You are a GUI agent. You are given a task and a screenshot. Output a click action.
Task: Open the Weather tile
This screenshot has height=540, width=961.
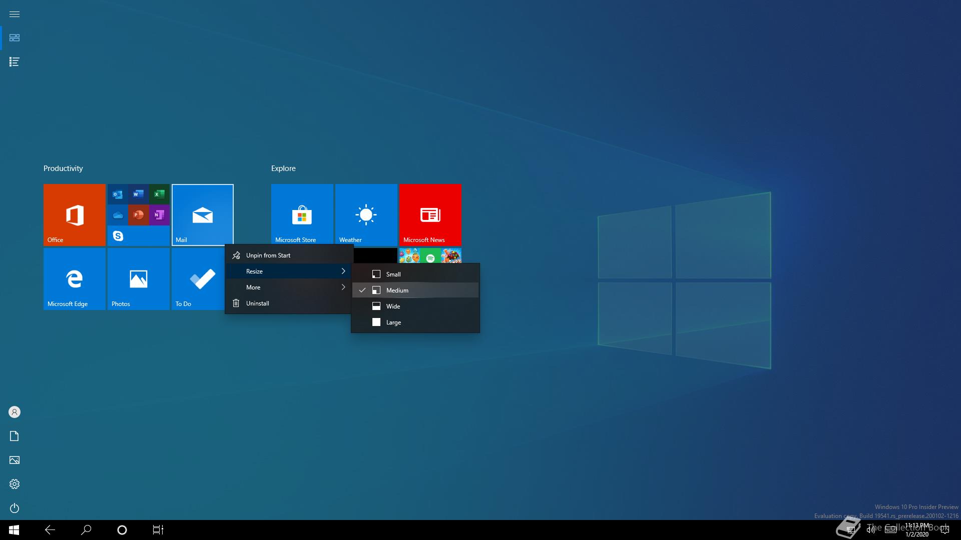366,215
